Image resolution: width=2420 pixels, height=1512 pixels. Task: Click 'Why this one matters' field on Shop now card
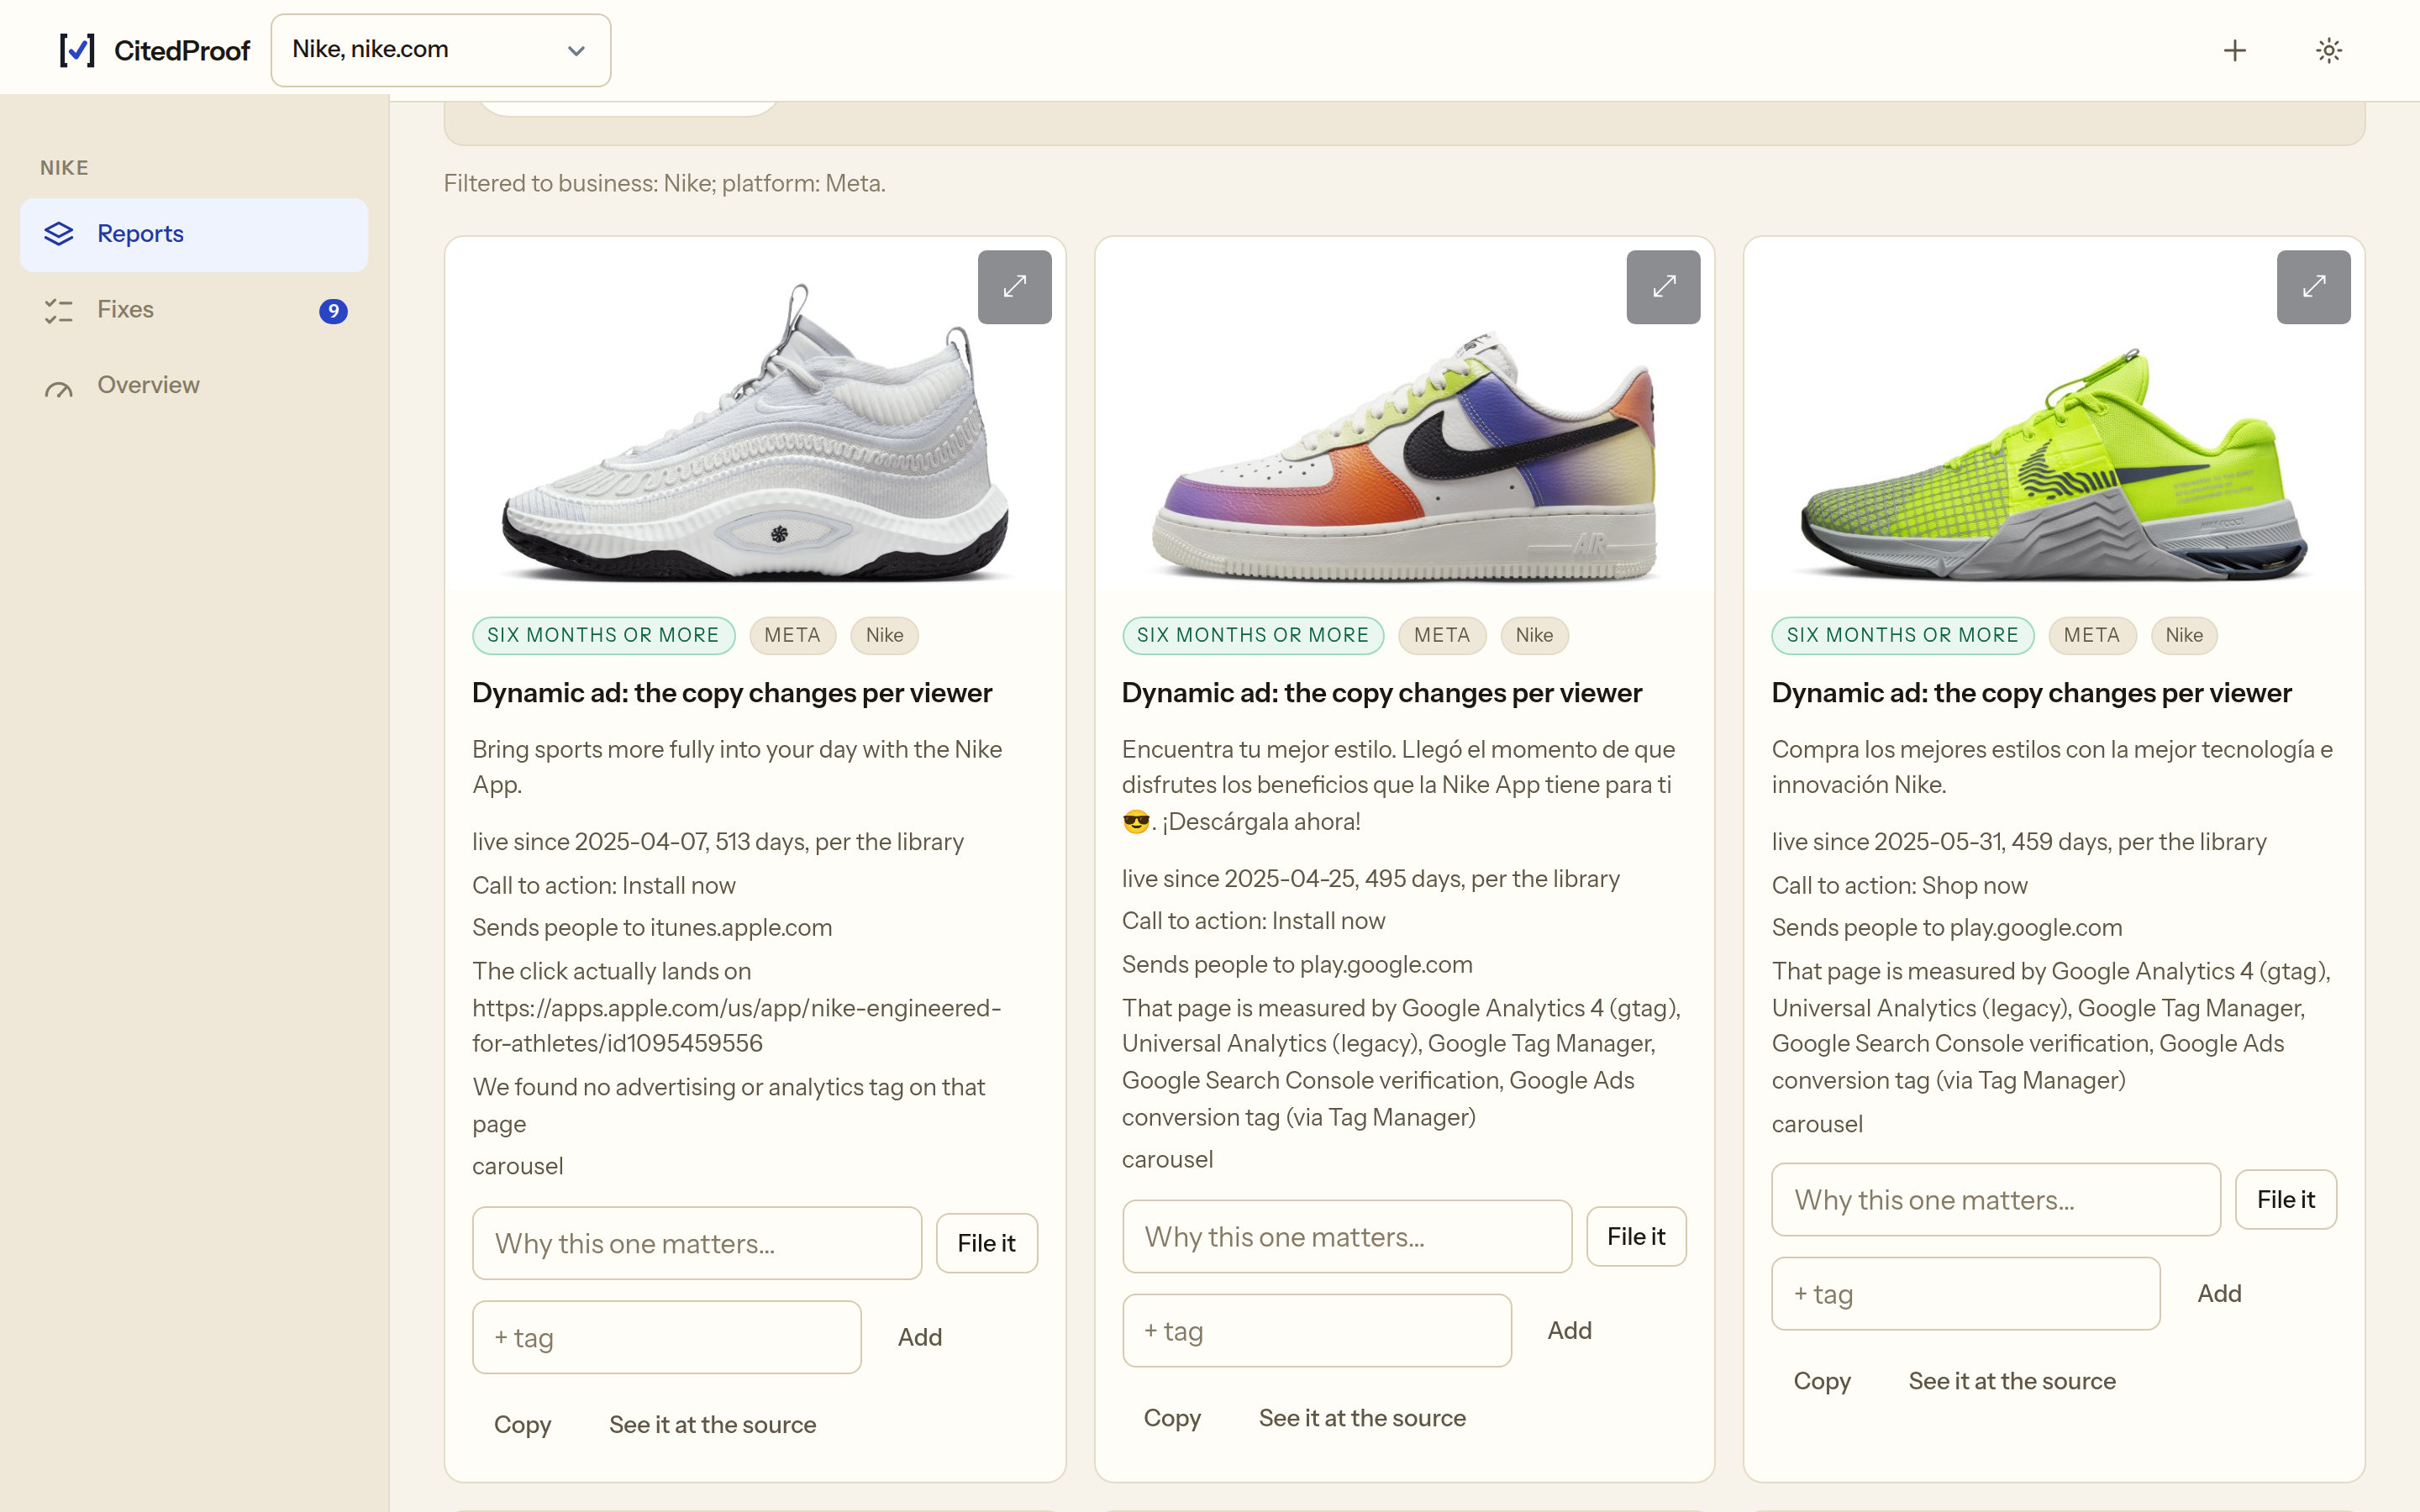(x=1996, y=1199)
